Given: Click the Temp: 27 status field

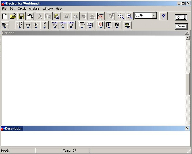Looking at the screenshot, I should click(76, 151).
